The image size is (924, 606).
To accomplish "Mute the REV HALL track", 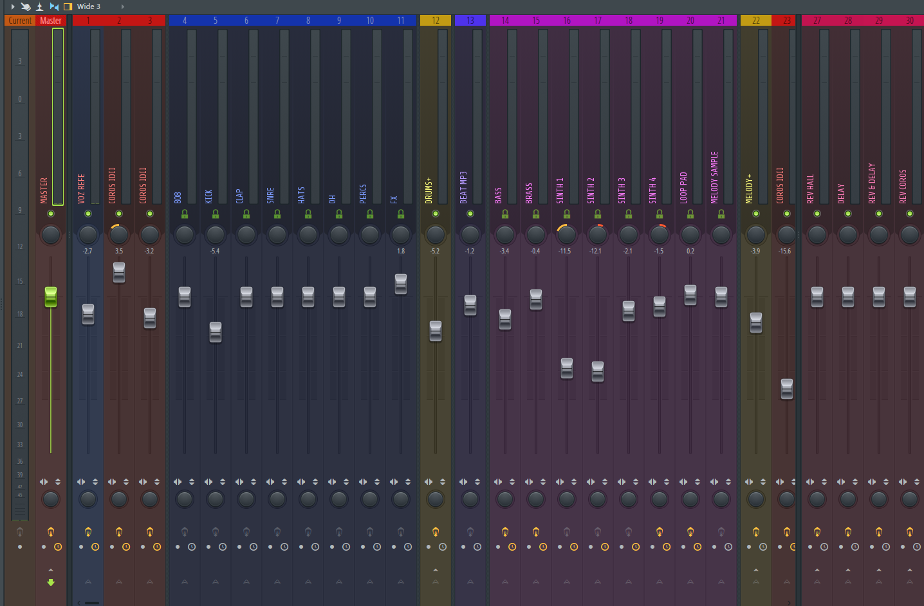I will [817, 214].
